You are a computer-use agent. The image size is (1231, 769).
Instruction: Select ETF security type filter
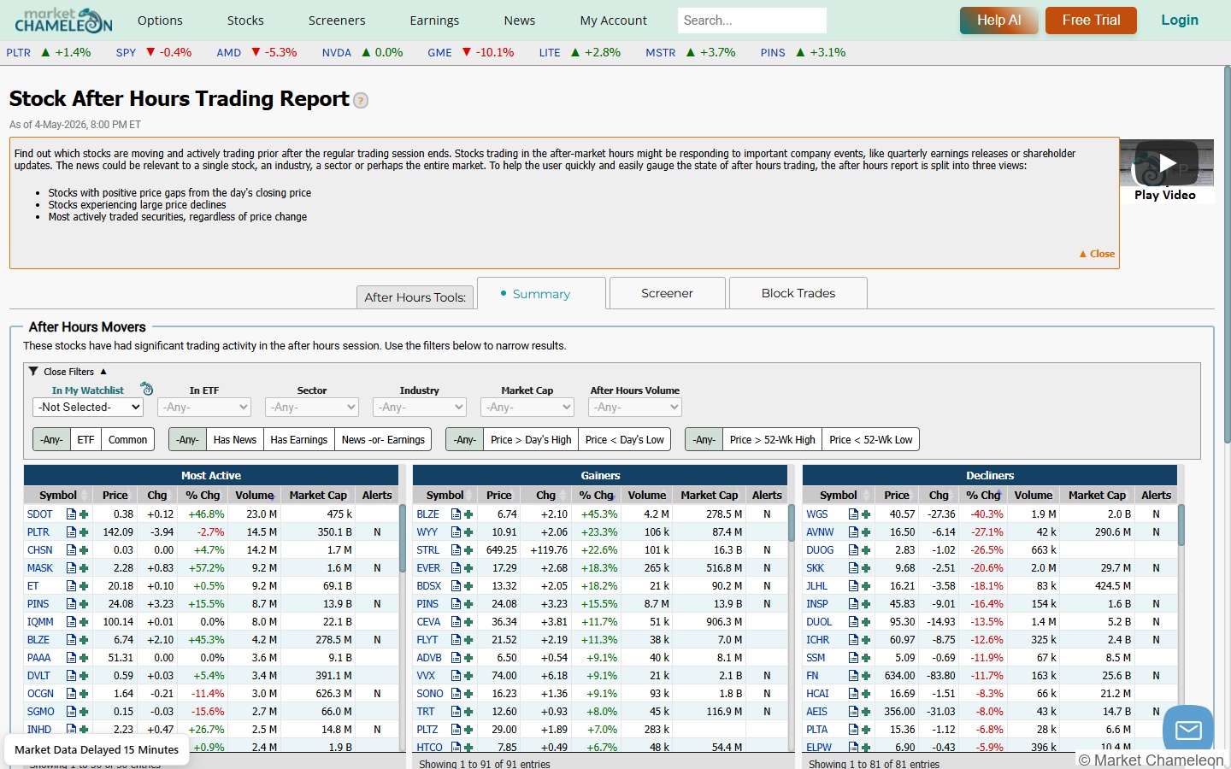click(x=85, y=440)
